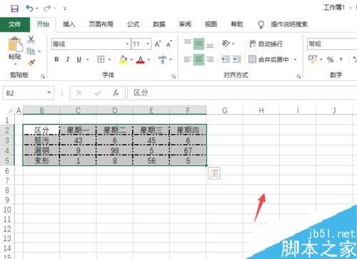Apply the yellow fill color bucket

click(123, 59)
